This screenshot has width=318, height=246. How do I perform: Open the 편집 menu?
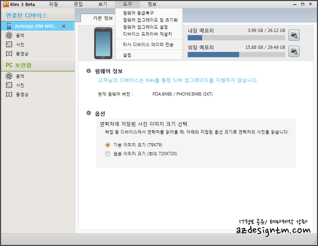(x=78, y=4)
